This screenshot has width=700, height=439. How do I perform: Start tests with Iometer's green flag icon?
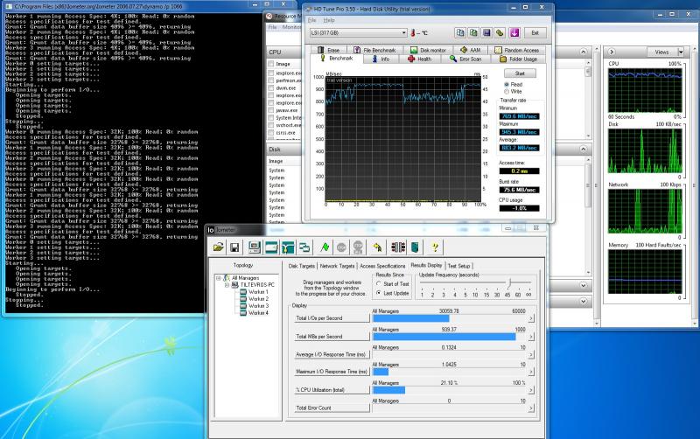click(x=325, y=247)
